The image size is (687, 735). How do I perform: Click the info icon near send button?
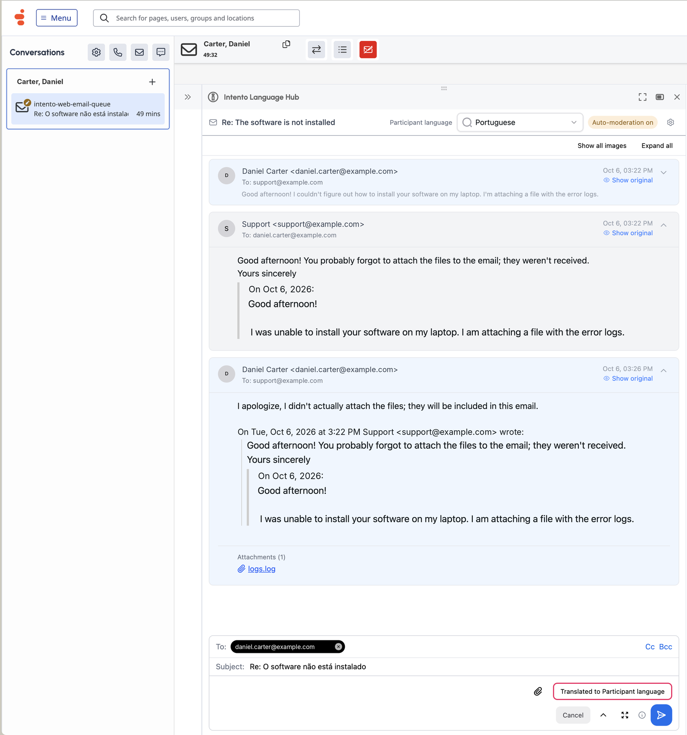(x=642, y=715)
